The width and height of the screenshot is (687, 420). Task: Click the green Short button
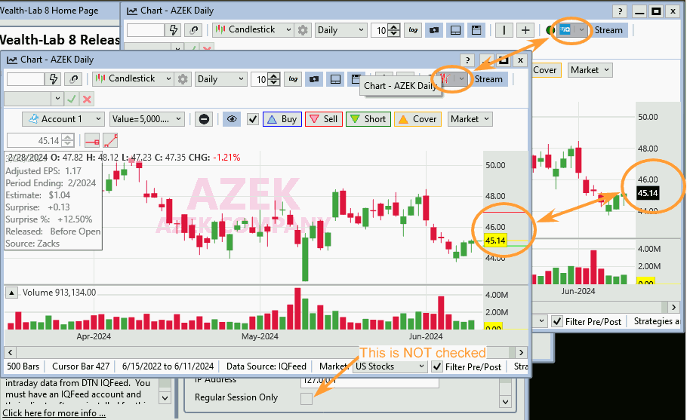point(368,119)
